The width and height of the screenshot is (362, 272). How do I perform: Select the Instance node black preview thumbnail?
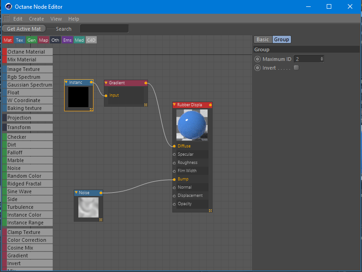[78, 97]
